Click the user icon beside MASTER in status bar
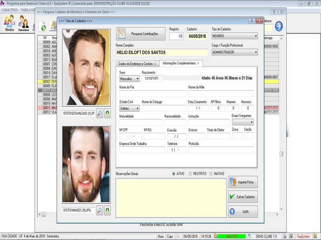 (x=215, y=236)
